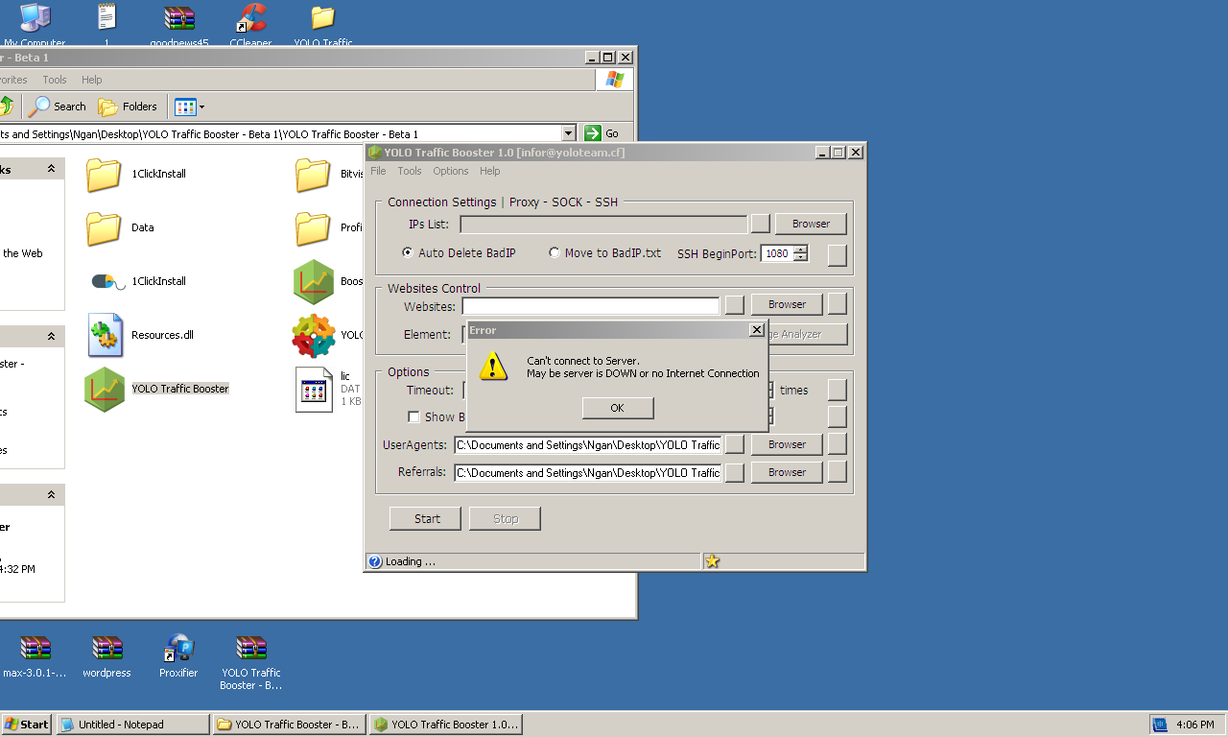Open Help menu in YOLO Traffic Booster
The height and width of the screenshot is (737, 1228).
pos(490,171)
